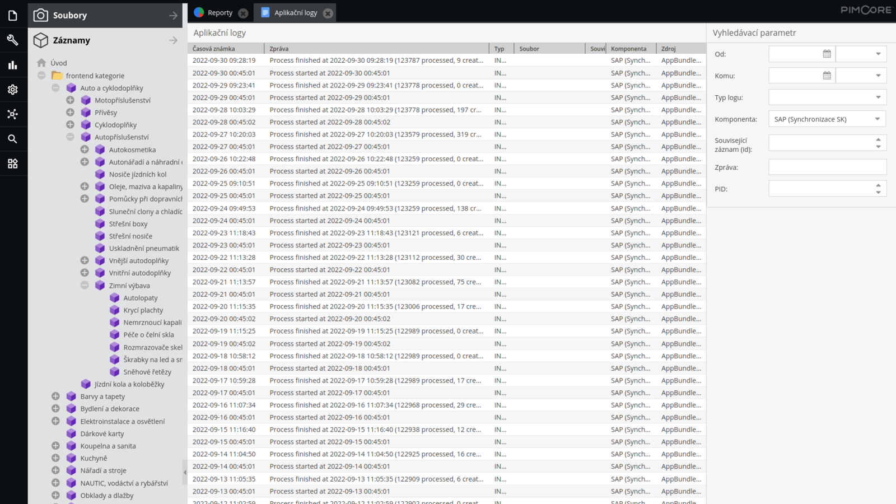Expand the Přívěsy node
The image size is (896, 504).
70,113
